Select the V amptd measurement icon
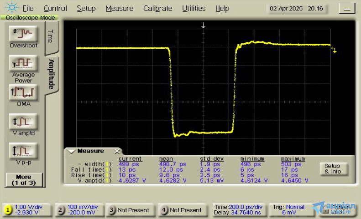The width and height of the screenshot is (361, 219). (x=23, y=122)
